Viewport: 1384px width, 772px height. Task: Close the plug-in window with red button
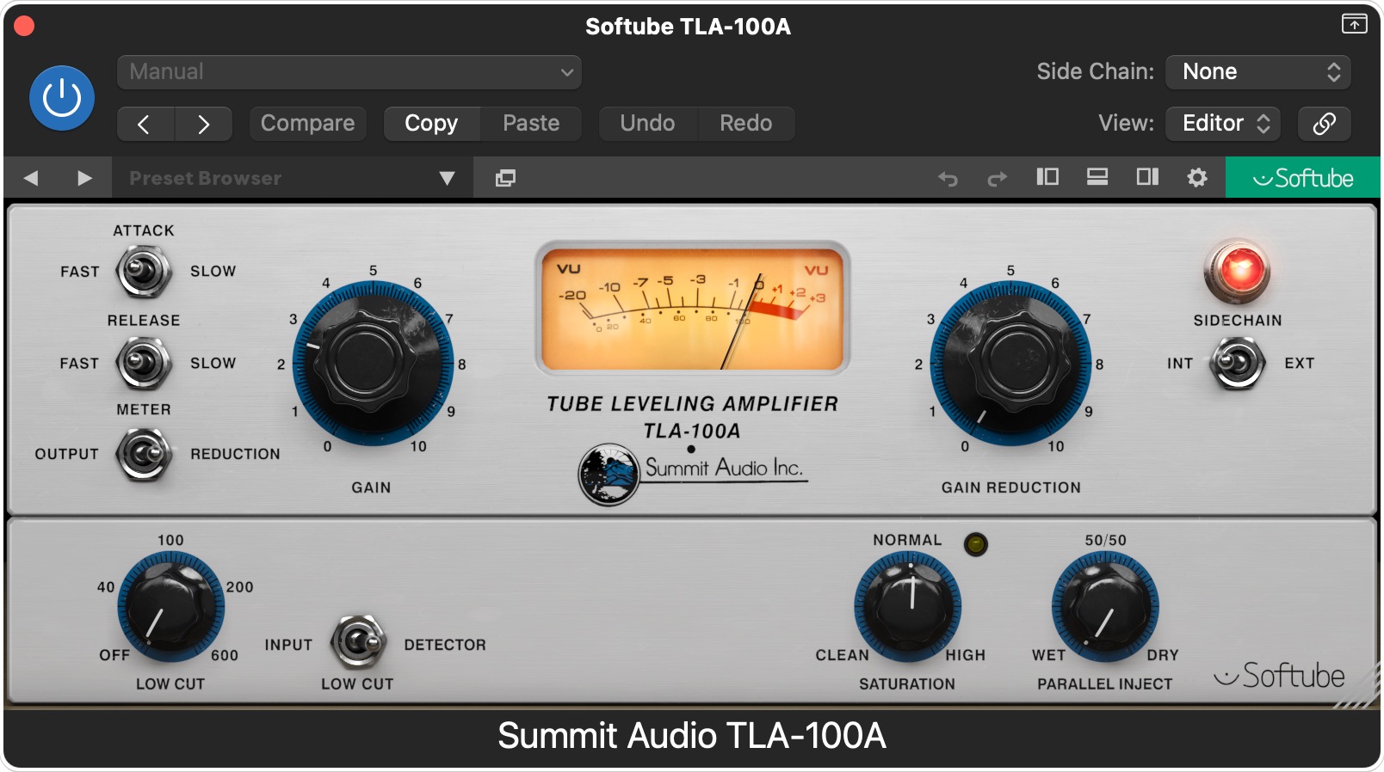tap(24, 26)
